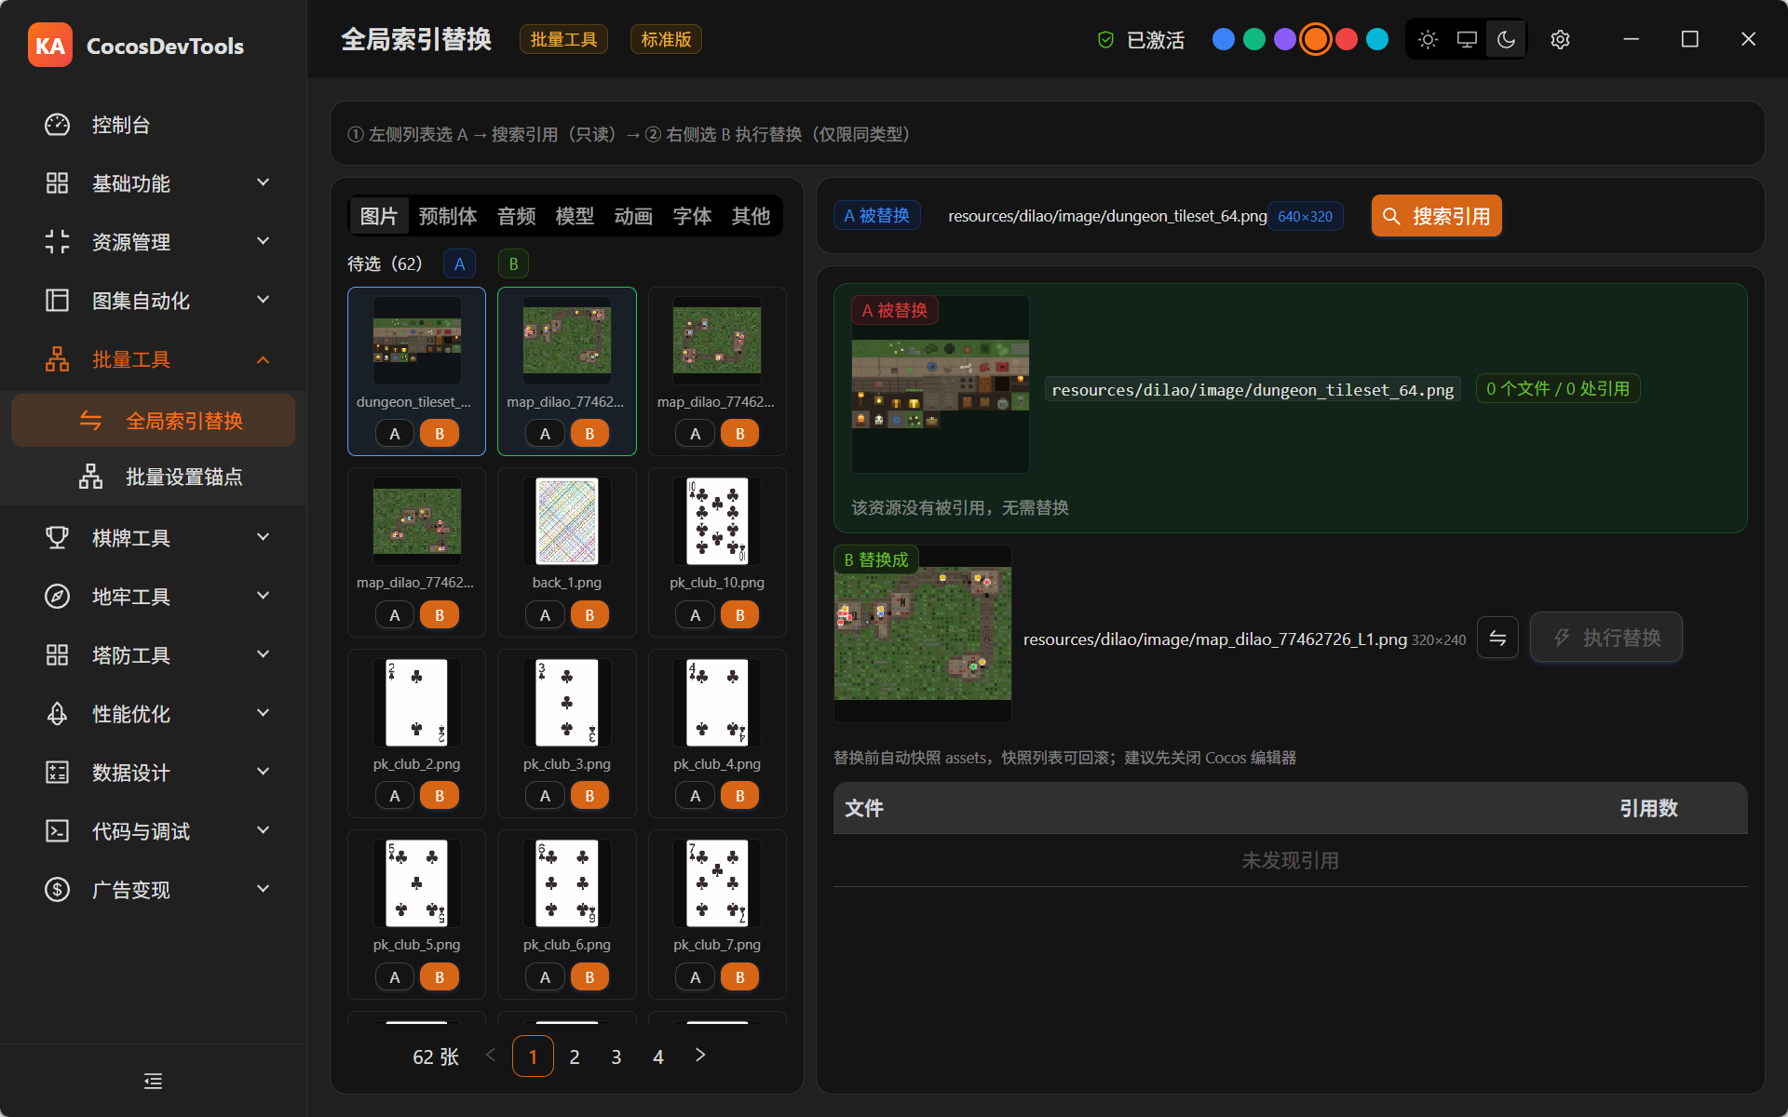Viewport: 1788px width, 1117px height.
Task: Switch to the 图片 tab
Action: pos(379,216)
